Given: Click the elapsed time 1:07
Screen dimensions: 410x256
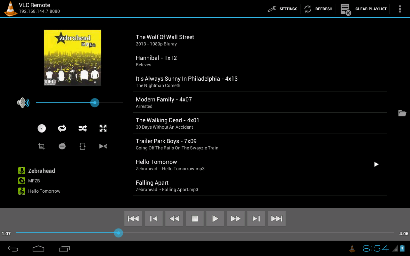Looking at the screenshot, I should 6,234.
